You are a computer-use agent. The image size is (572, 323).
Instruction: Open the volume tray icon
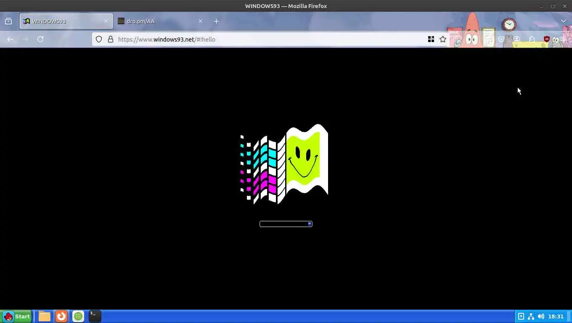click(541, 316)
